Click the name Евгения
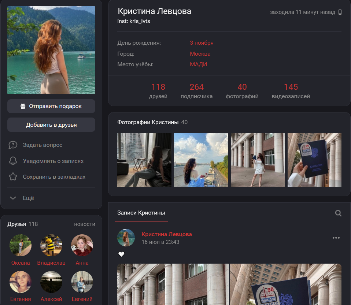This screenshot has width=351, height=305. (21, 299)
